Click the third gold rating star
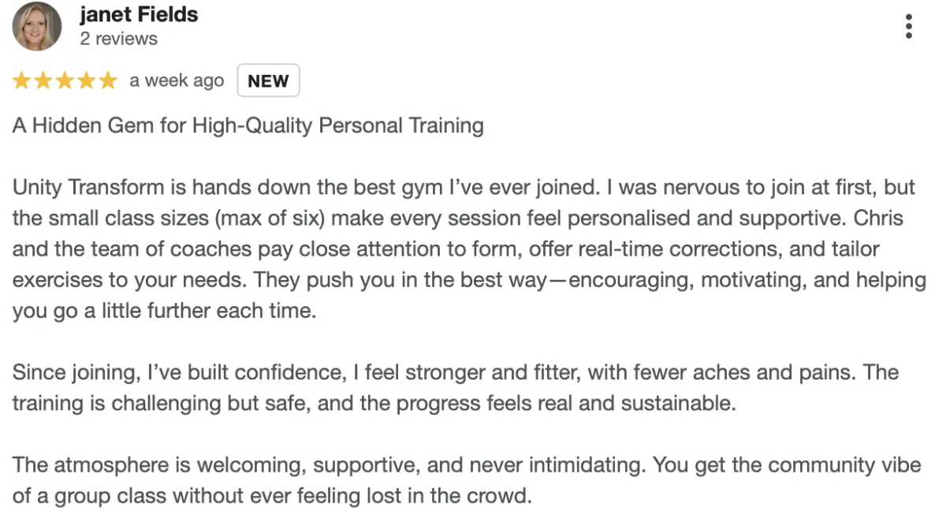 click(65, 80)
